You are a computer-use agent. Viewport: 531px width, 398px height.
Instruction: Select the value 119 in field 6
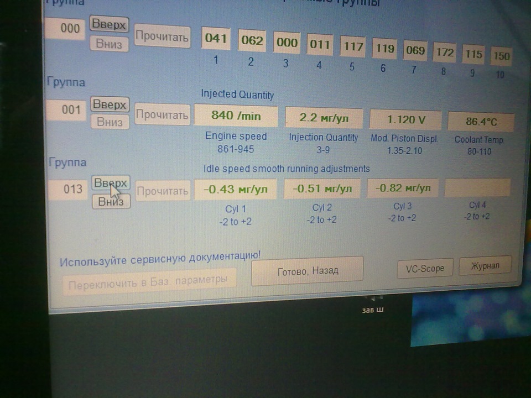click(385, 49)
